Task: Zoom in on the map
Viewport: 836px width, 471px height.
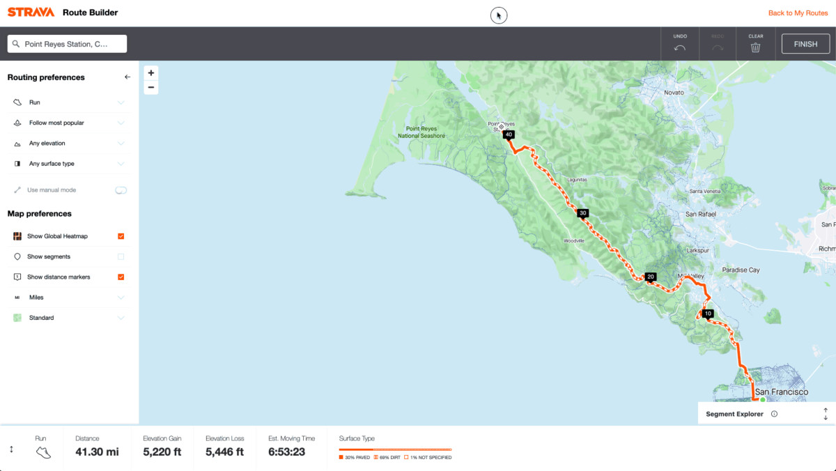Action: click(x=151, y=73)
